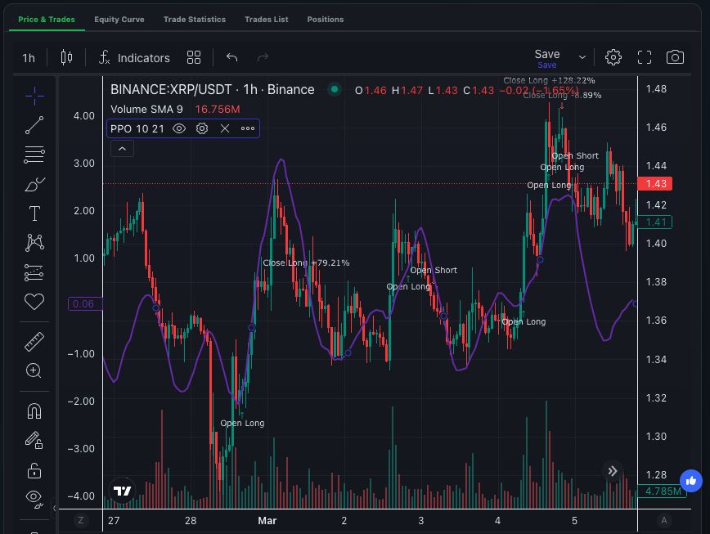The width and height of the screenshot is (710, 534).
Task: Select the brush drawing tool
Action: (34, 184)
